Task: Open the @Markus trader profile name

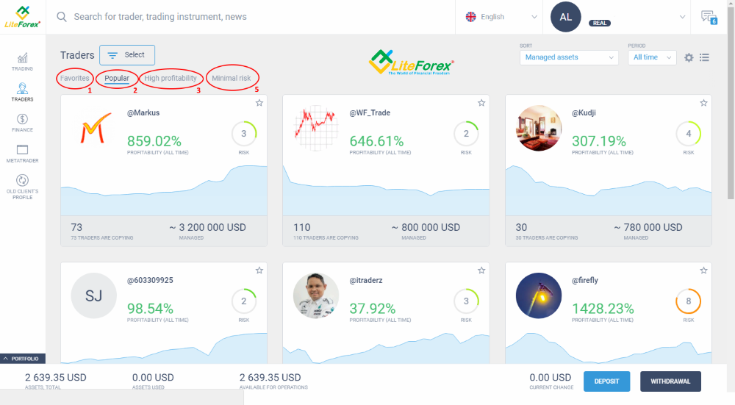Action: click(143, 113)
